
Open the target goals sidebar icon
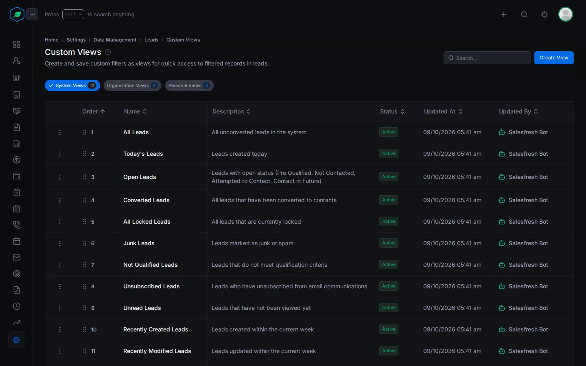[x=17, y=274]
